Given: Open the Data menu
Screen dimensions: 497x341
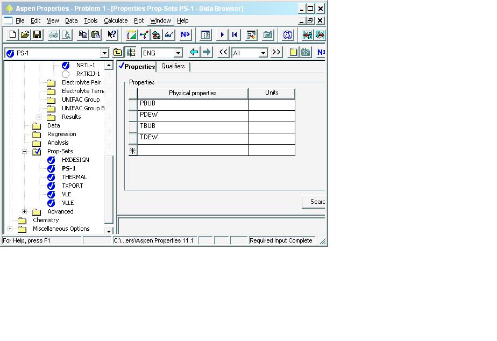Looking at the screenshot, I should tap(72, 20).
